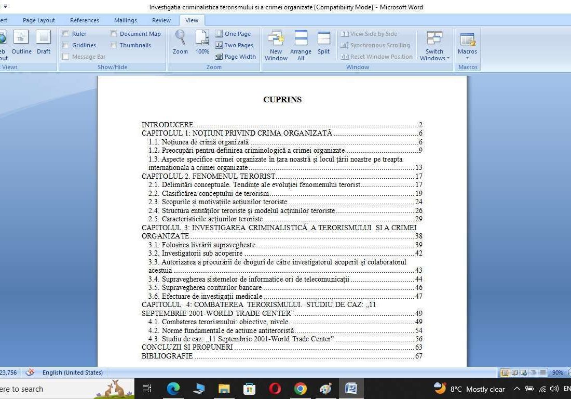Show Gridlines in the document
The width and height of the screenshot is (571, 399).
pos(66,45)
